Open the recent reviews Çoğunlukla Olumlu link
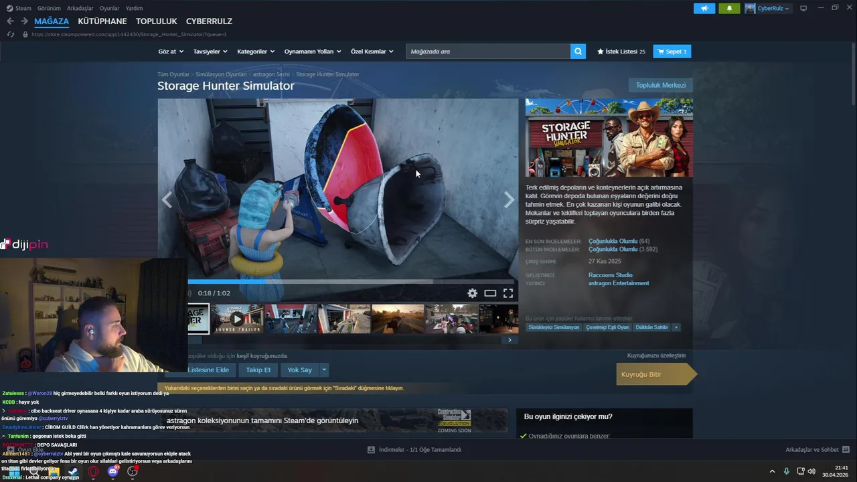The image size is (857, 482). pyautogui.click(x=613, y=241)
